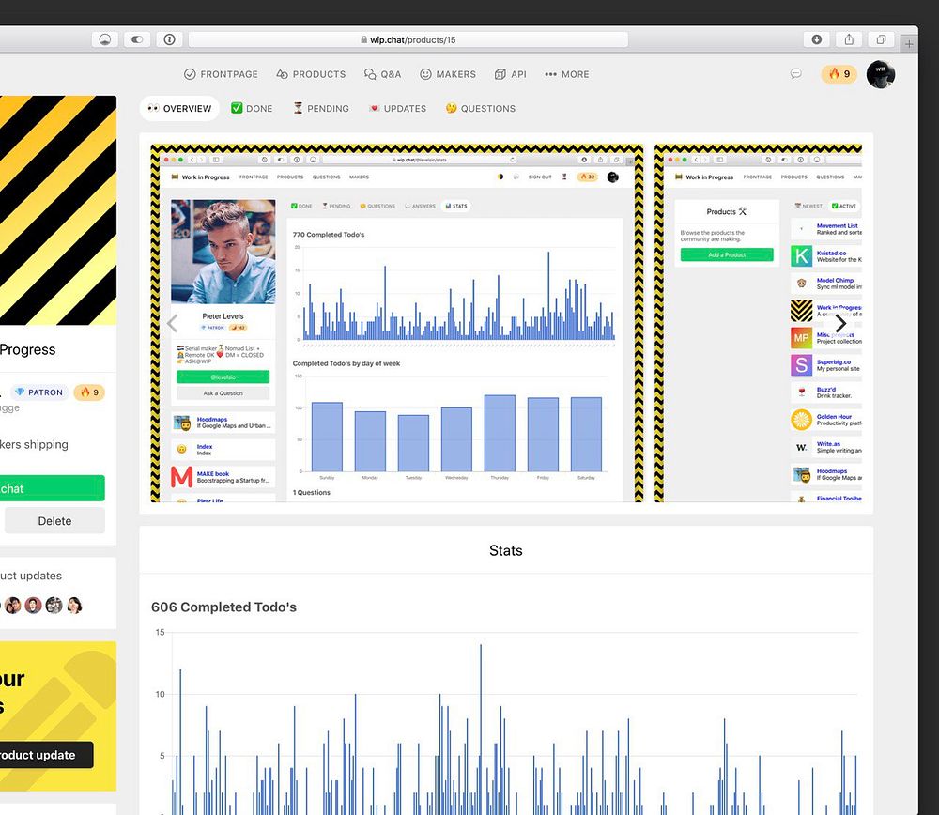Viewport: 939px width, 815px height.
Task: Click the flame streak badge 9 in sidebar
Action: pos(89,392)
